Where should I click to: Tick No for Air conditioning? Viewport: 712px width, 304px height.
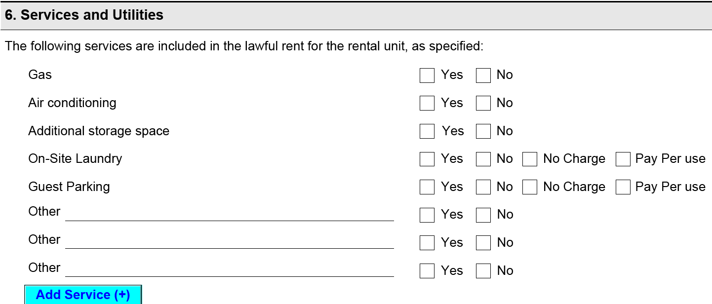coord(483,104)
